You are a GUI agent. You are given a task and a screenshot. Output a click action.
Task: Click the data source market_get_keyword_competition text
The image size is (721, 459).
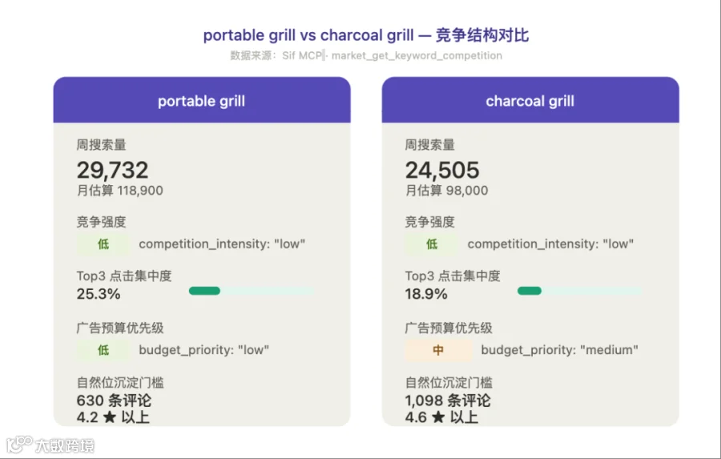[x=417, y=55]
